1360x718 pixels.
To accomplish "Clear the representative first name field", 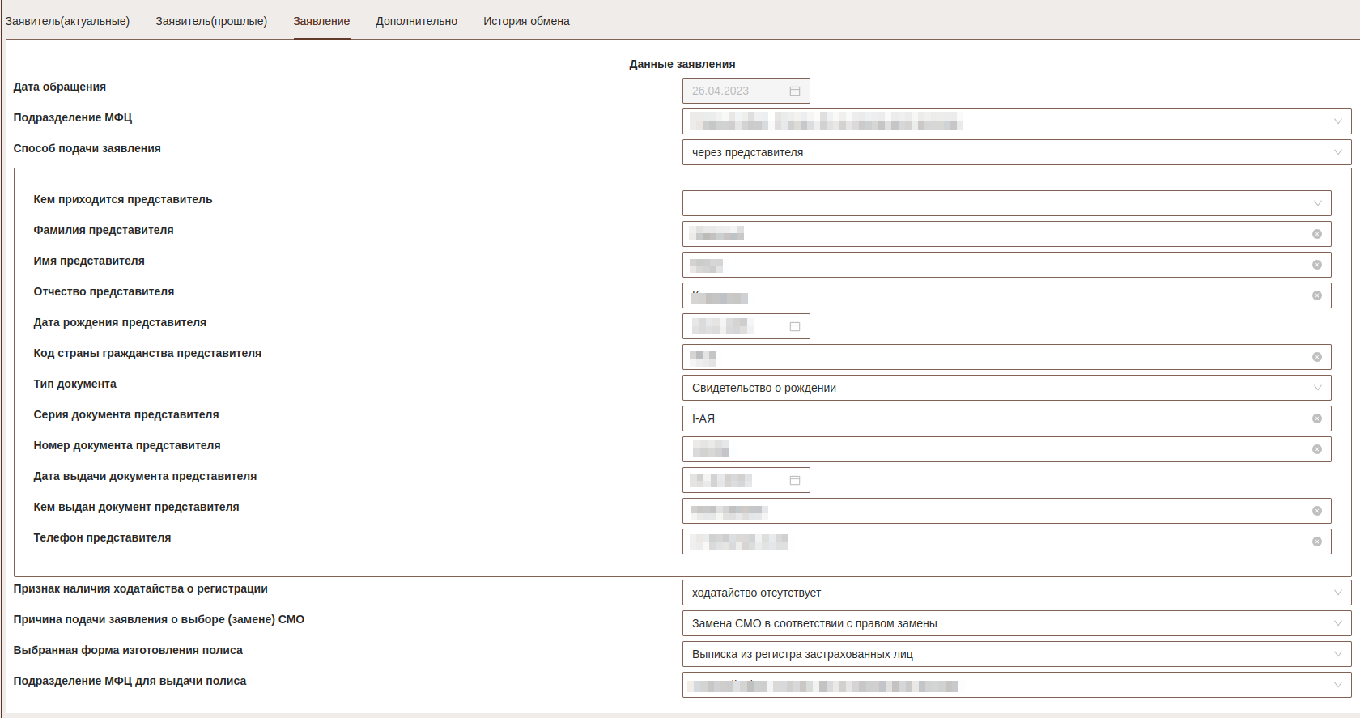I will (1316, 265).
